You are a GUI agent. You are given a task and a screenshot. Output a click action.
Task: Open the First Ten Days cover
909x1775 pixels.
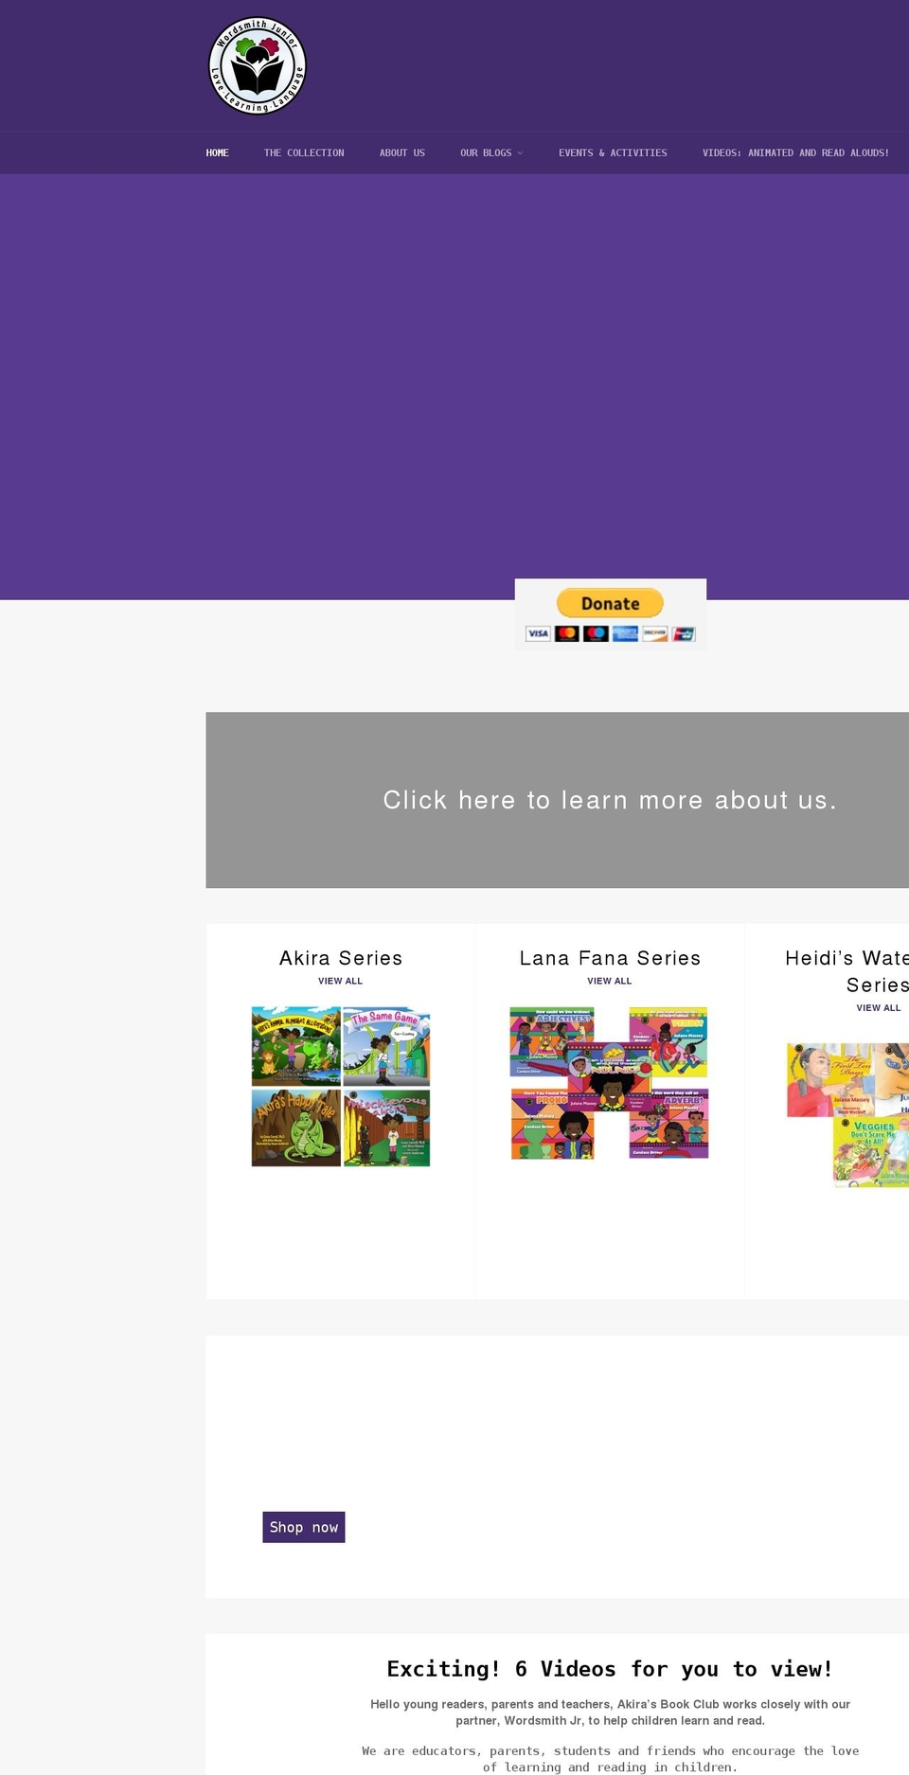[831, 1079]
